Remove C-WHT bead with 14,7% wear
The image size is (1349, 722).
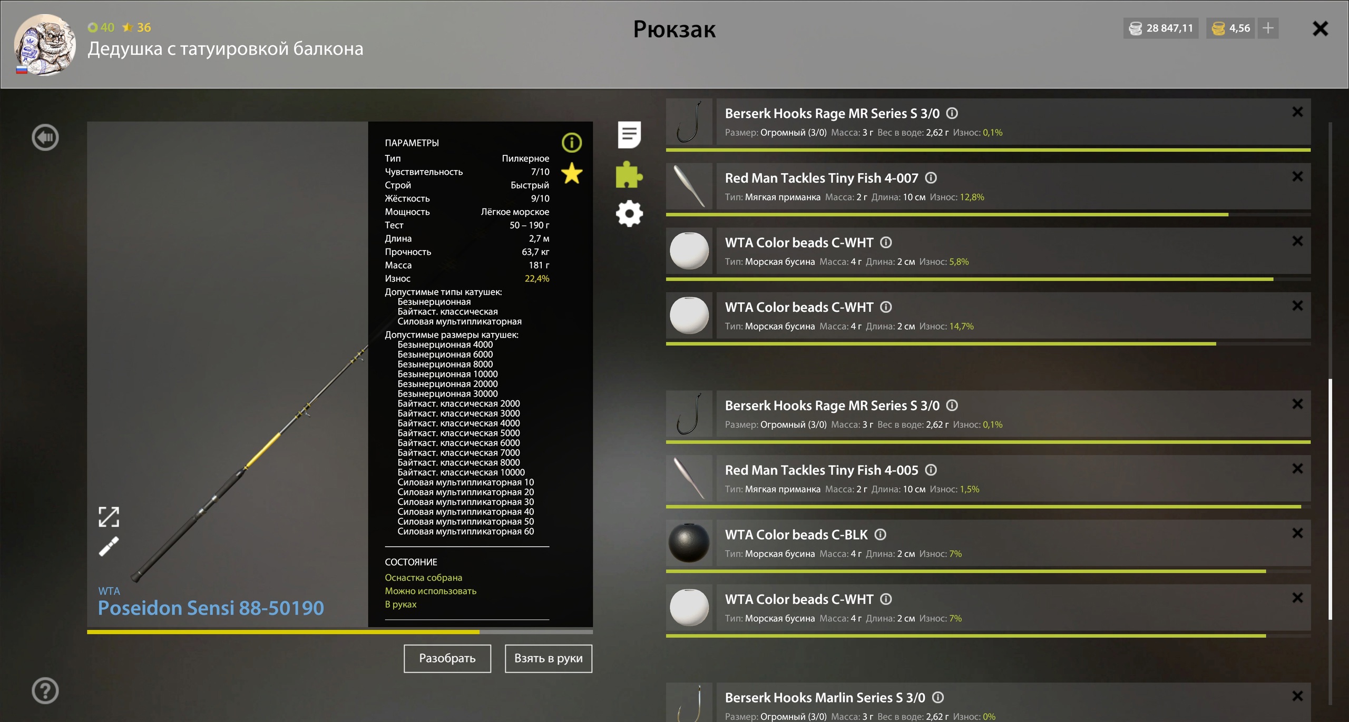[x=1297, y=305]
